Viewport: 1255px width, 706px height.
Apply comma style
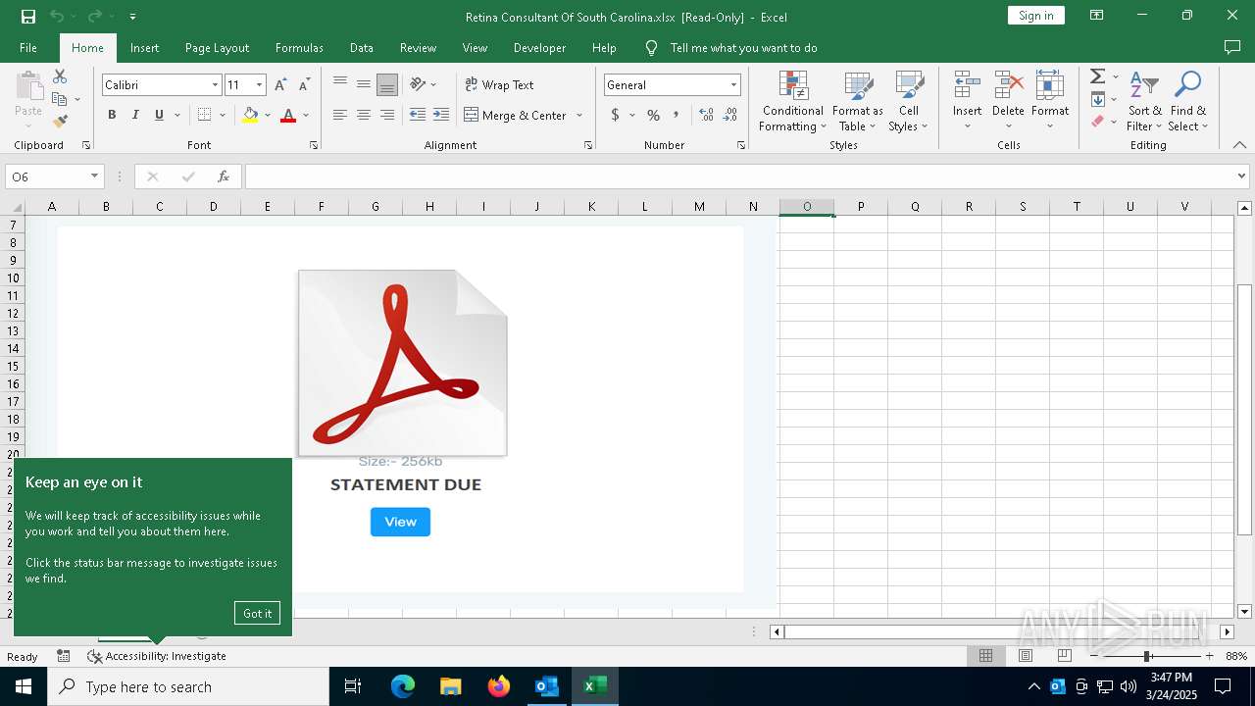tap(677, 115)
